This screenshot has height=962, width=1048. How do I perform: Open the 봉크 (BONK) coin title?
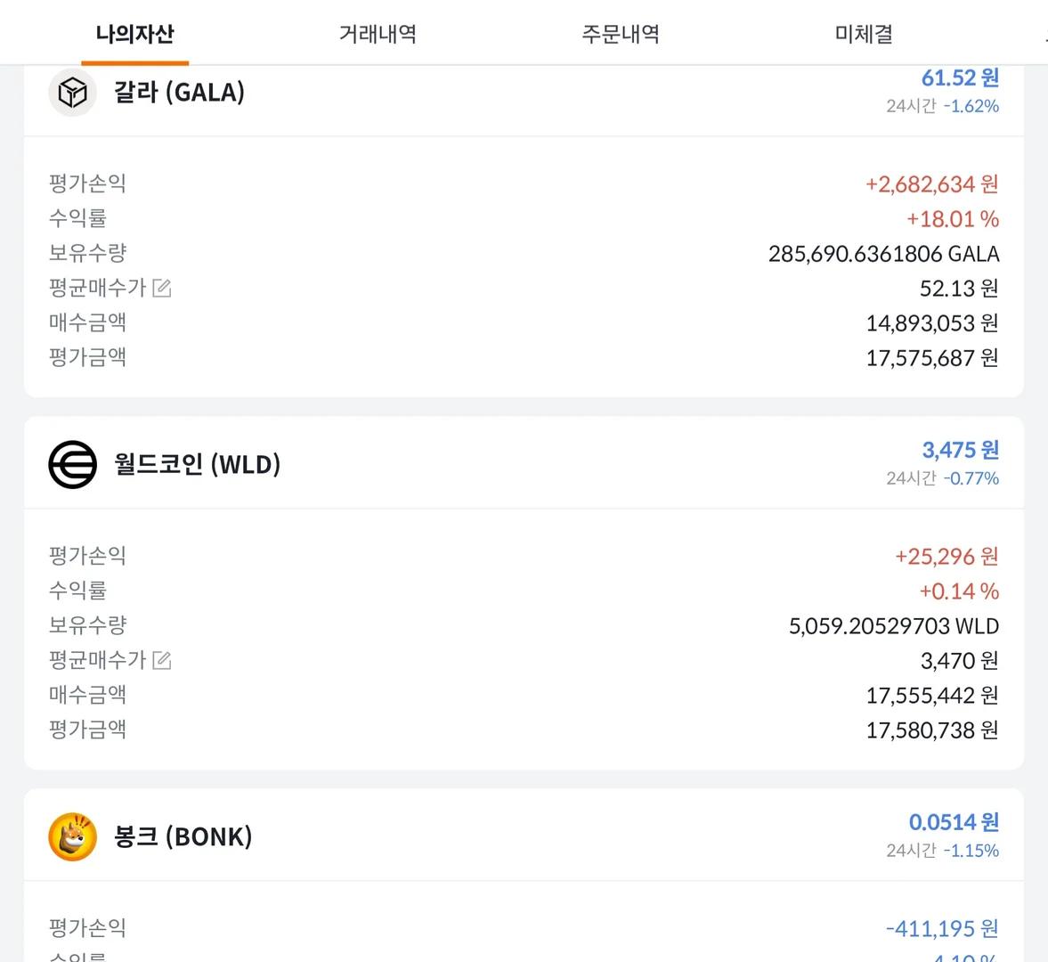coord(183,836)
